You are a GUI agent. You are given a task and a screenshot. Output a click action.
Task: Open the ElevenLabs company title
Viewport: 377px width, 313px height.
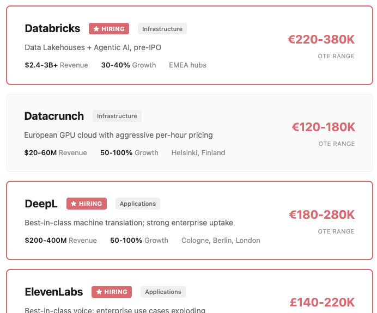click(54, 292)
